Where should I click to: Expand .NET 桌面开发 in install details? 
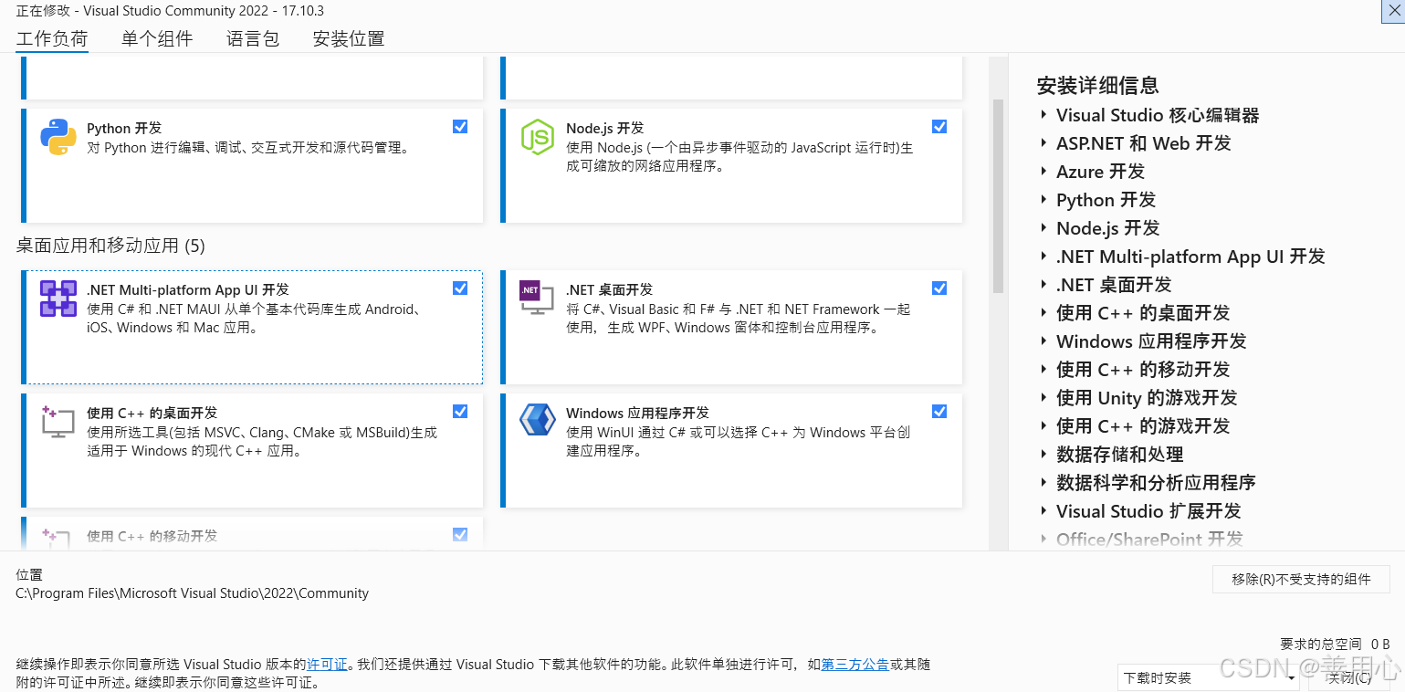[x=1043, y=285]
